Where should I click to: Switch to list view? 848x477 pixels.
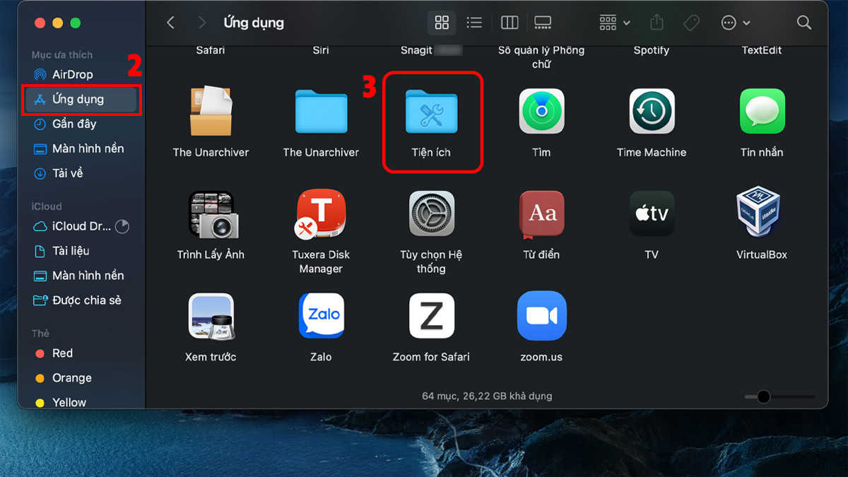[474, 22]
